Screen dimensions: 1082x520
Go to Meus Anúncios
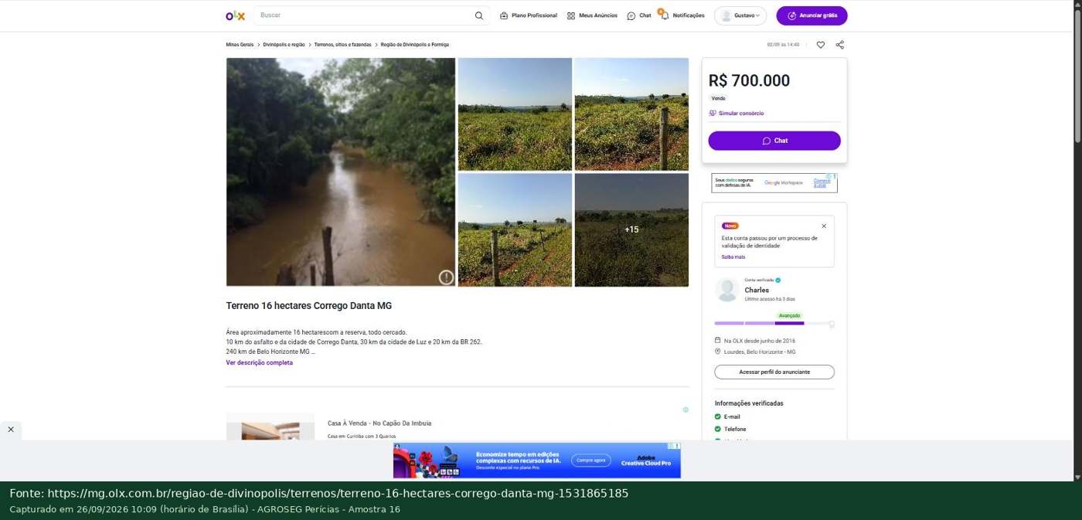tap(592, 15)
